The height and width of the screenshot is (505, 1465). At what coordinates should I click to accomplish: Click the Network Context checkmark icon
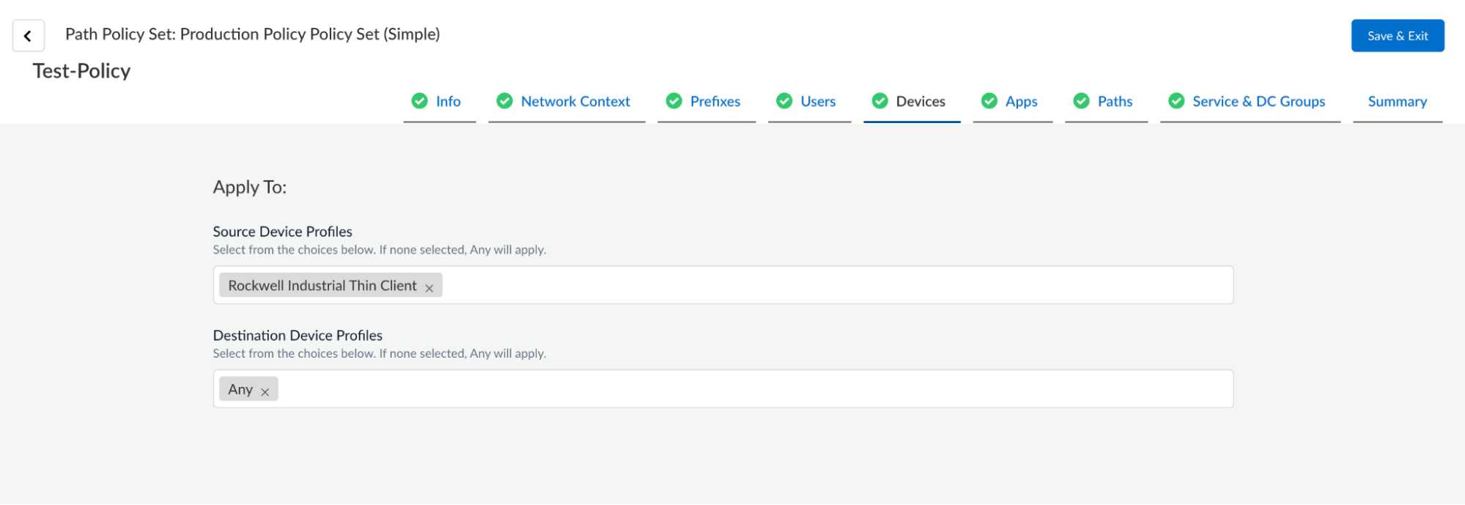(x=504, y=101)
